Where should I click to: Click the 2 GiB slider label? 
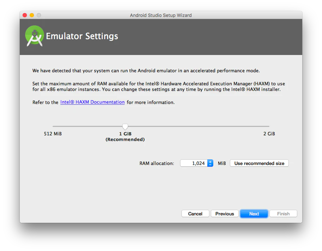tap(269, 134)
